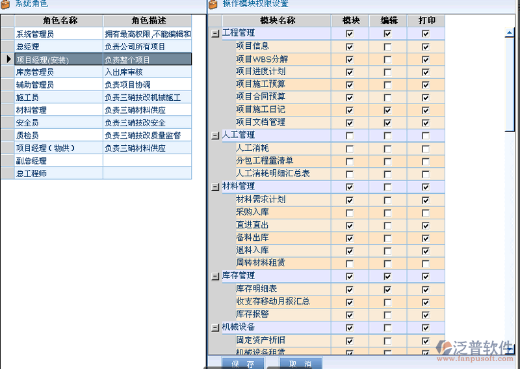
Task: Click 备料出库 module name
Action: [252, 238]
